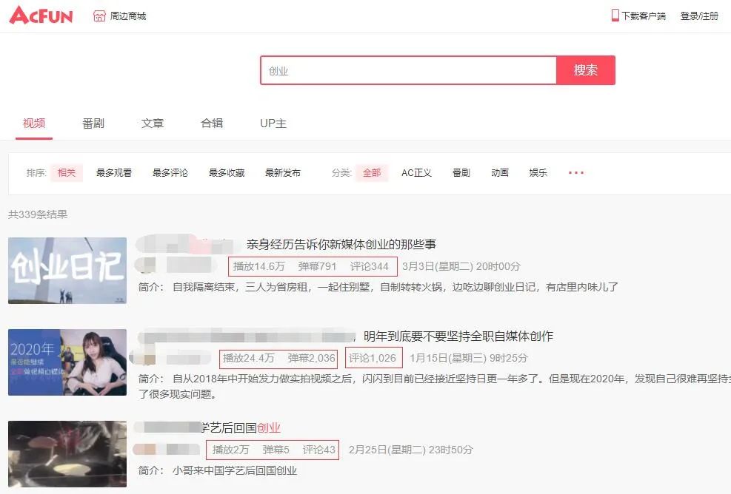Filter by the 动画 category
The height and width of the screenshot is (494, 731).
tap(500, 173)
